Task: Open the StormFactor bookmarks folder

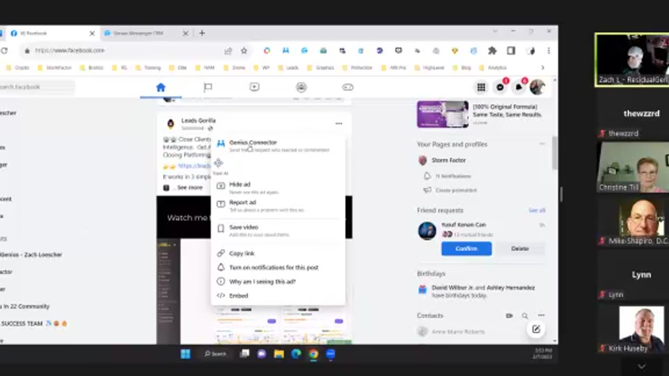Action: pyautogui.click(x=54, y=68)
